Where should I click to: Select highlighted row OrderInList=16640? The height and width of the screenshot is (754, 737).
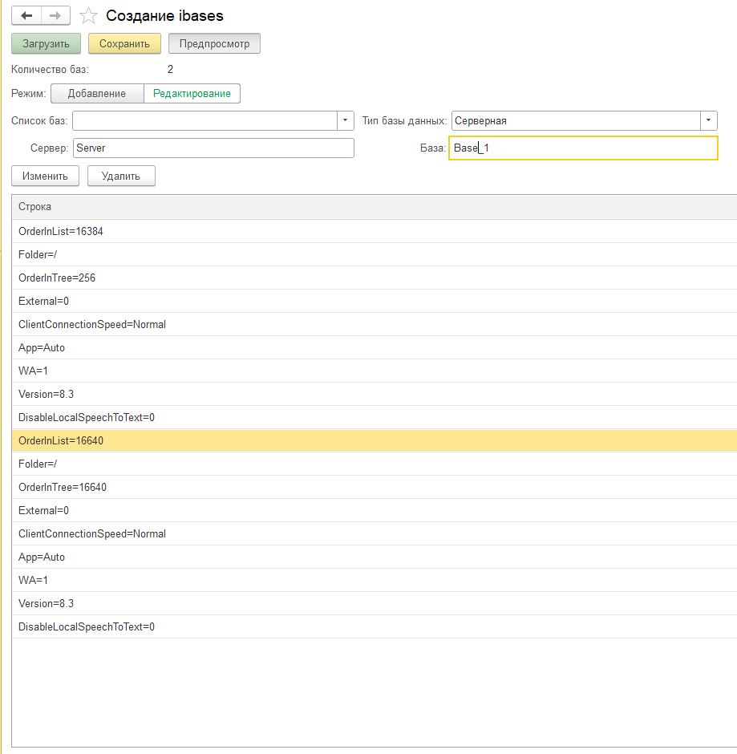375,440
